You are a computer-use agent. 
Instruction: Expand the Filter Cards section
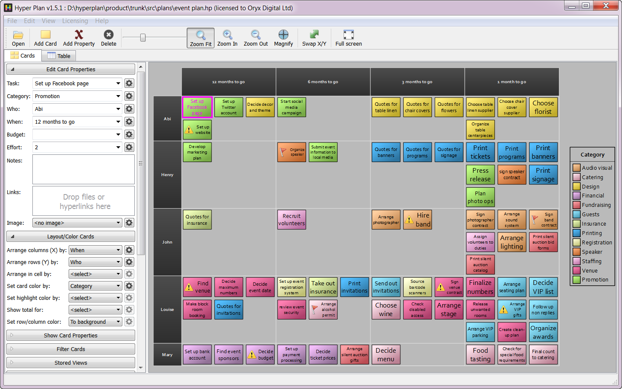point(71,349)
